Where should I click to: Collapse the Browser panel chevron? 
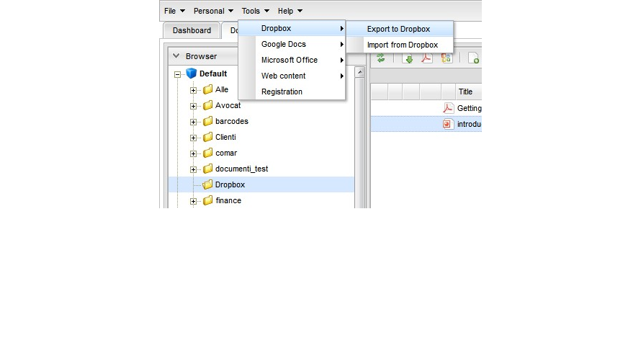[x=176, y=55]
